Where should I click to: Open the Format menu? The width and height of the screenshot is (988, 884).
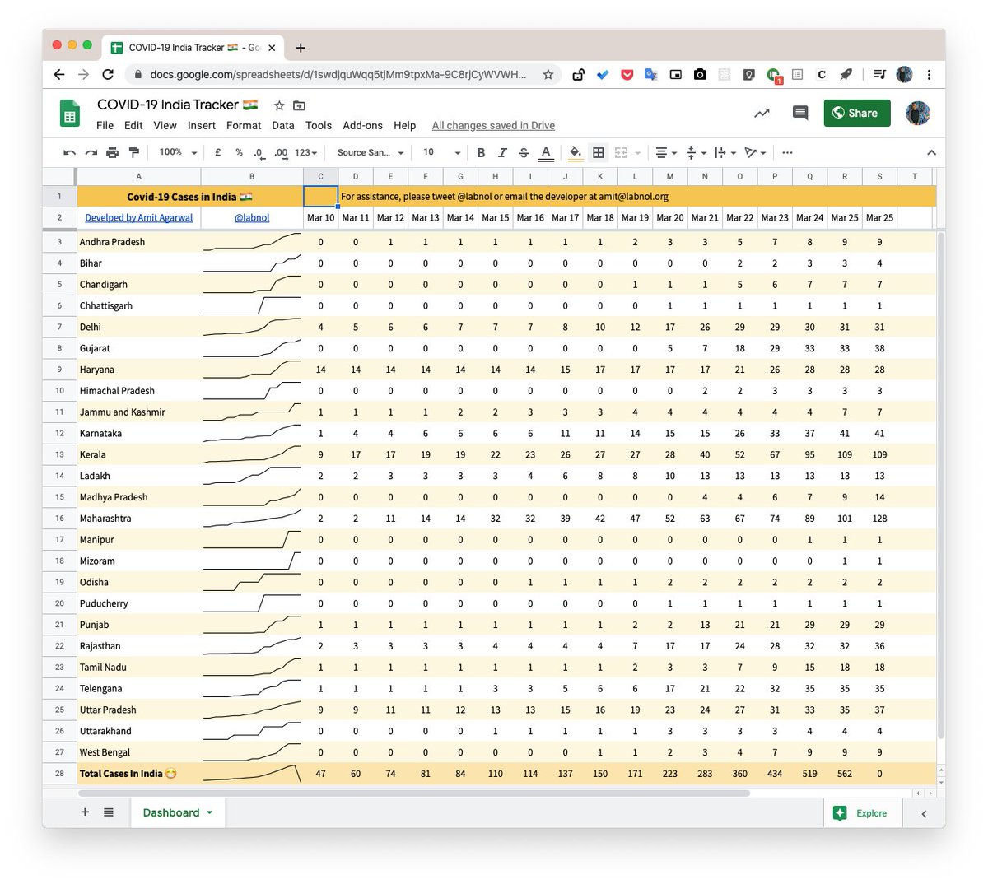(244, 125)
